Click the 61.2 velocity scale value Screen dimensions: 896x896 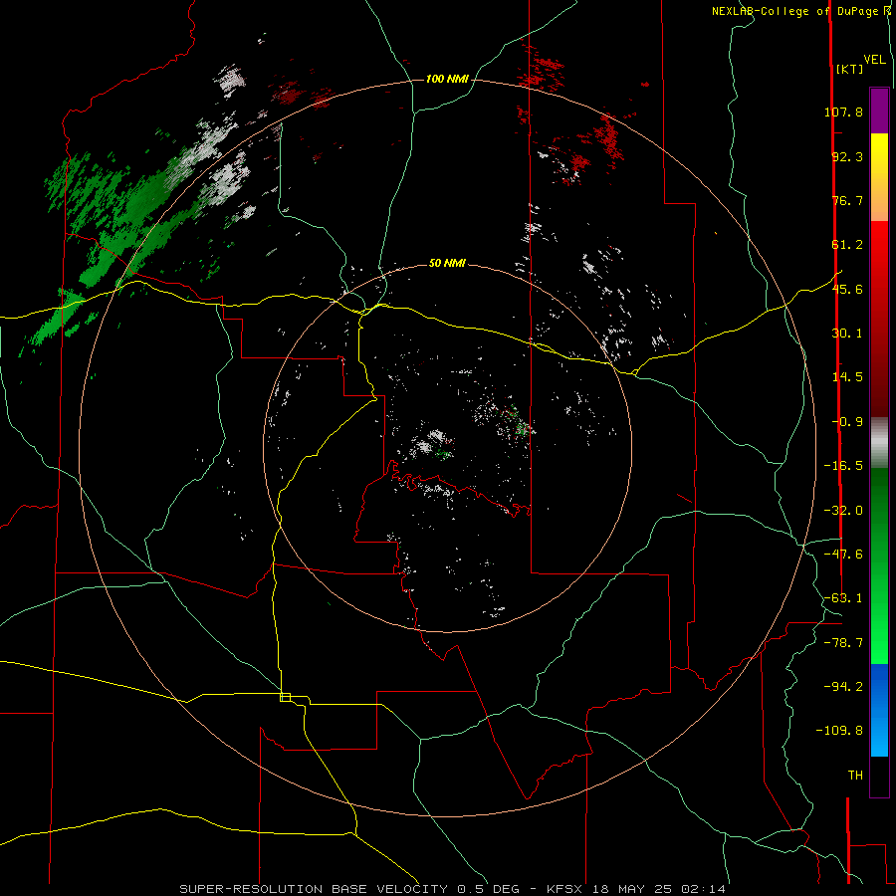[847, 245]
